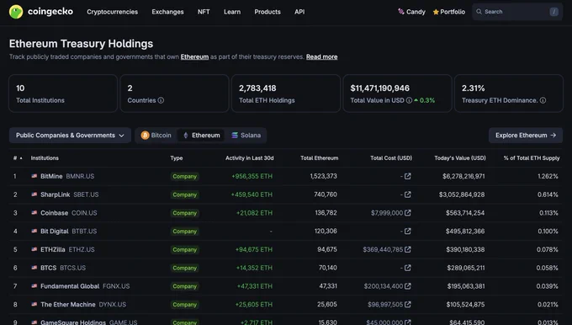
Task: Open Coinbase cost external link icon
Action: click(x=408, y=212)
